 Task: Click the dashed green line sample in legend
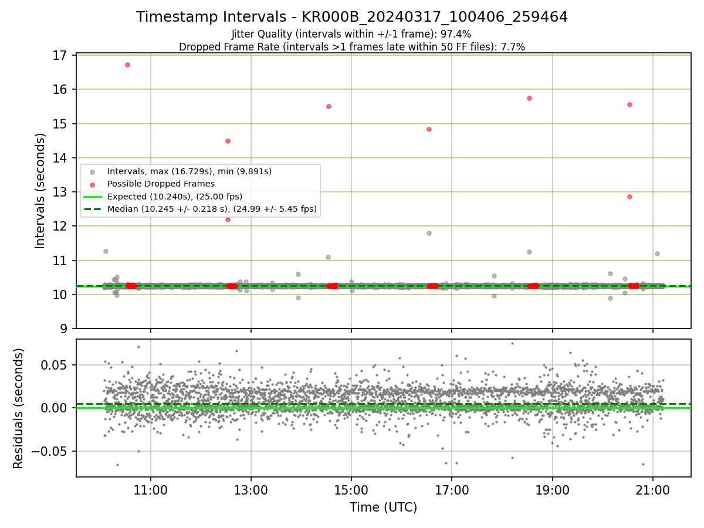pos(92,209)
